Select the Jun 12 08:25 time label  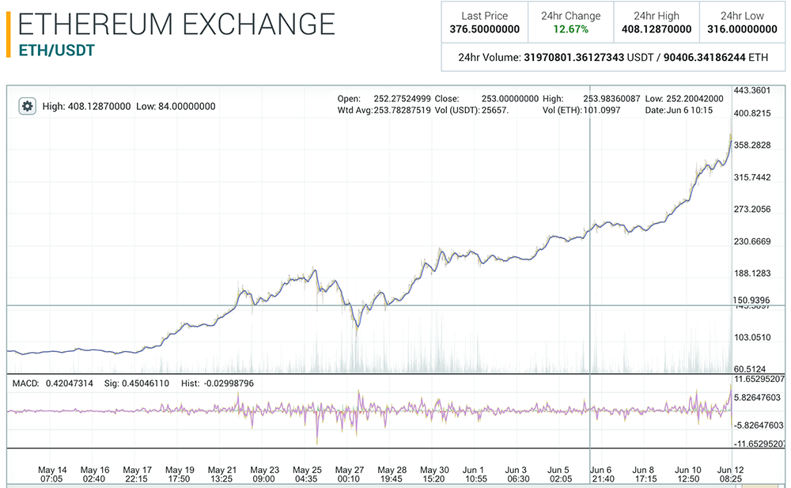tap(729, 474)
